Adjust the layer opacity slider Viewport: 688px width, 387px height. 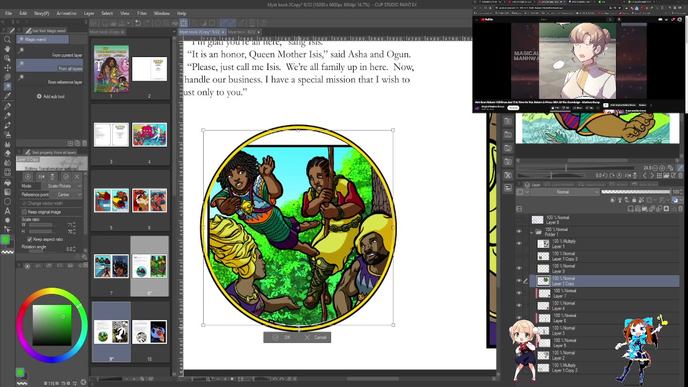(636, 192)
